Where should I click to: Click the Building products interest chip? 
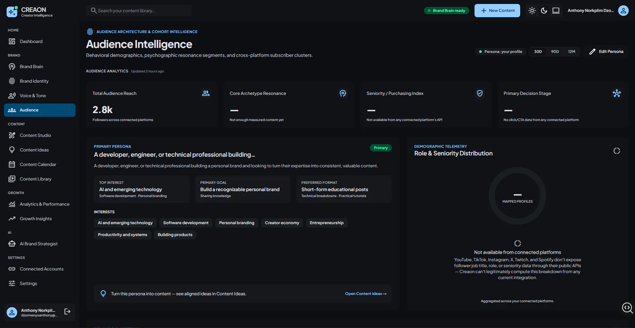175,235
